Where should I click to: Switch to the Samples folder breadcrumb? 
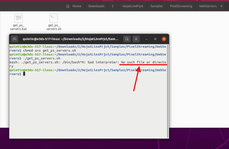[156, 6]
